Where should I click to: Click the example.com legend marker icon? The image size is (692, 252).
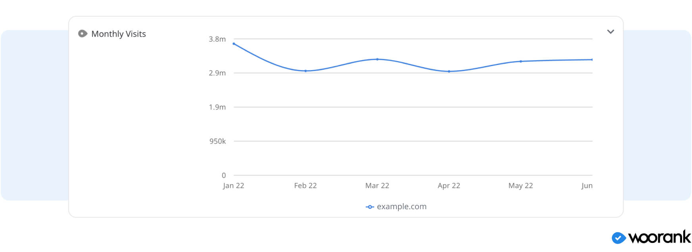click(370, 207)
